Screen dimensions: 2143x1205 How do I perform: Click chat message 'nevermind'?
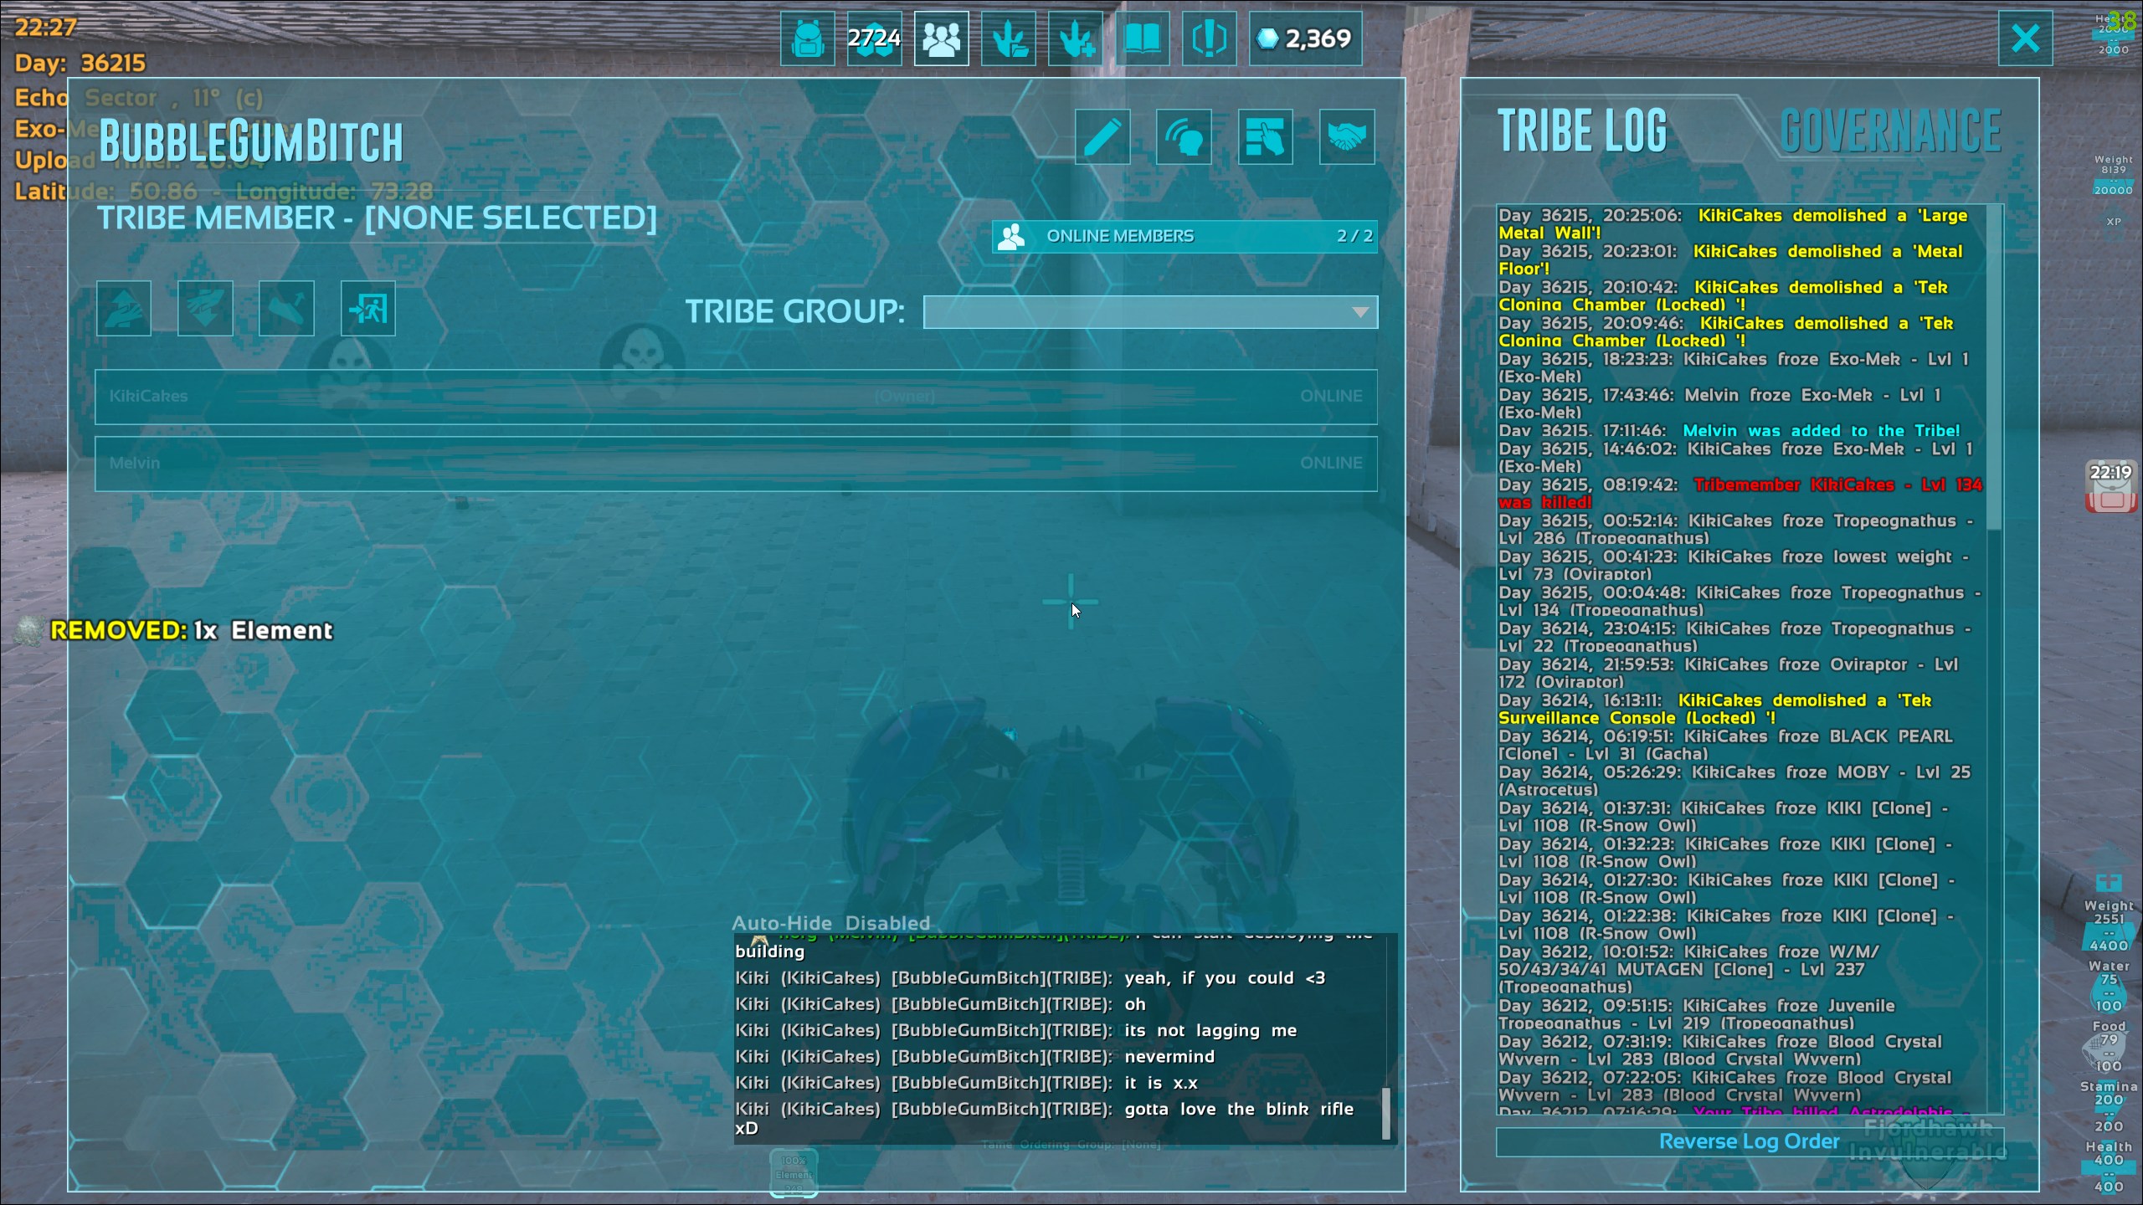pos(1169,1057)
